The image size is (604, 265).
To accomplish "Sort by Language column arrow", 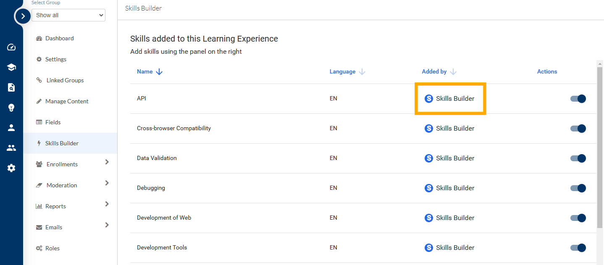I will pyautogui.click(x=362, y=72).
